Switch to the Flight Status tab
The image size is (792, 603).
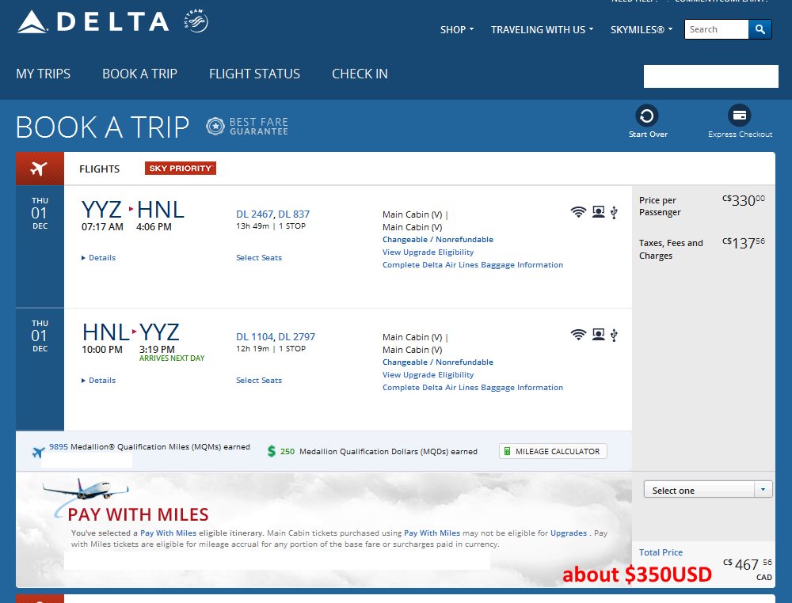coord(254,74)
